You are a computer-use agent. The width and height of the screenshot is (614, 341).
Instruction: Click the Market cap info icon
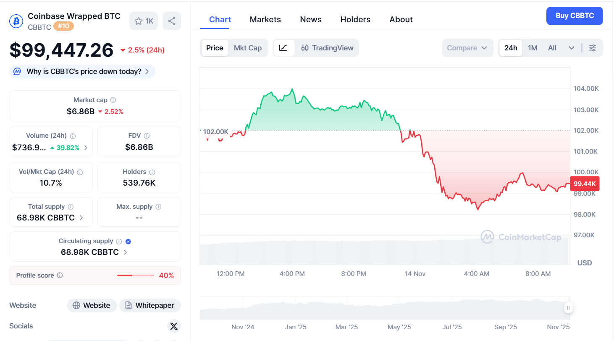coord(113,100)
